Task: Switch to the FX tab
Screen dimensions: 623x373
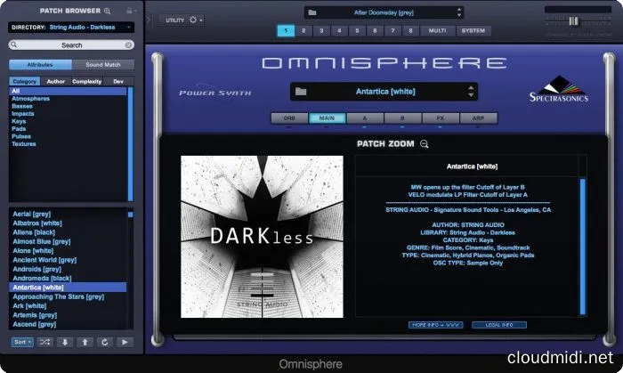Action: tap(439, 118)
